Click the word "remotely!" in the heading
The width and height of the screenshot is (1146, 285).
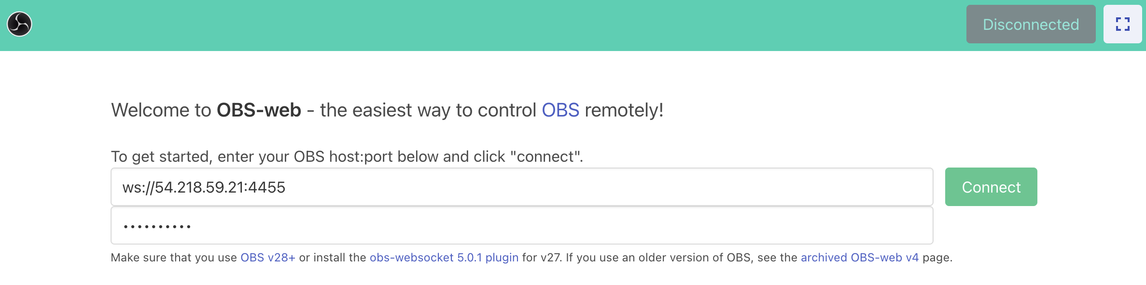[x=624, y=110]
